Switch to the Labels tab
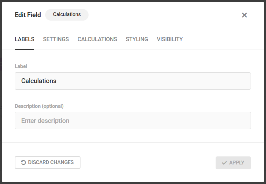Screen dimensions: 266x184 tap(24, 39)
